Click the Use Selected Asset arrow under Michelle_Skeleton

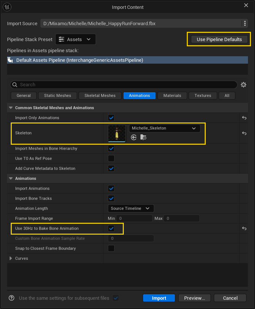click(133, 137)
